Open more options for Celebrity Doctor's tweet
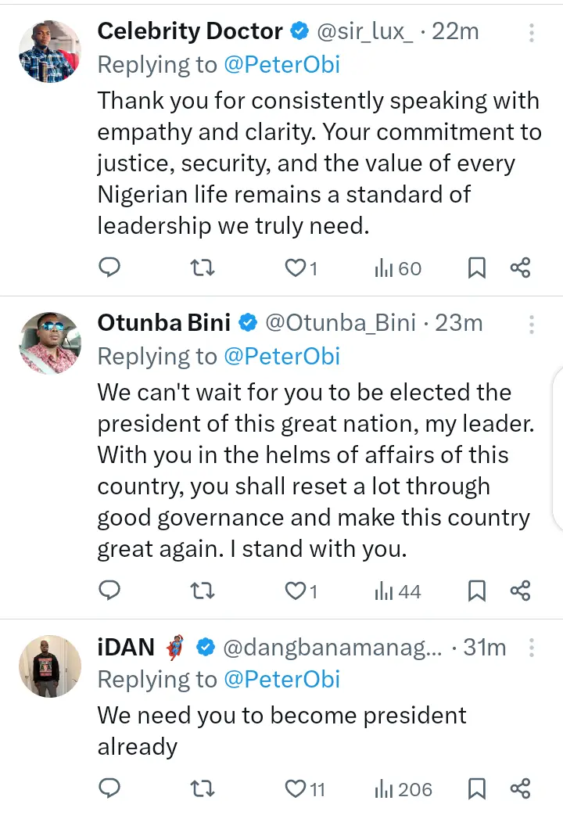Screen dimensions: 563x815 532,33
